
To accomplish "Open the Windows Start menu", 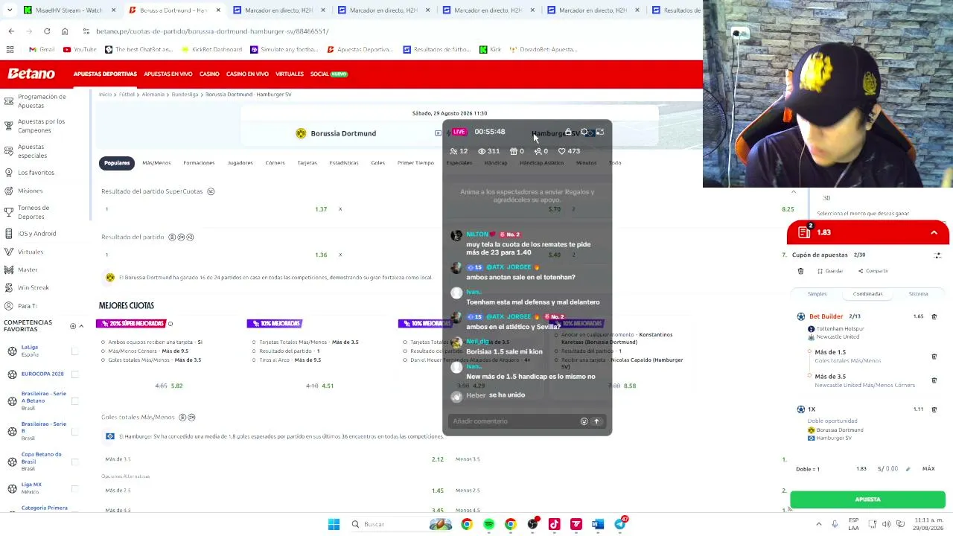I will pyautogui.click(x=334, y=524).
